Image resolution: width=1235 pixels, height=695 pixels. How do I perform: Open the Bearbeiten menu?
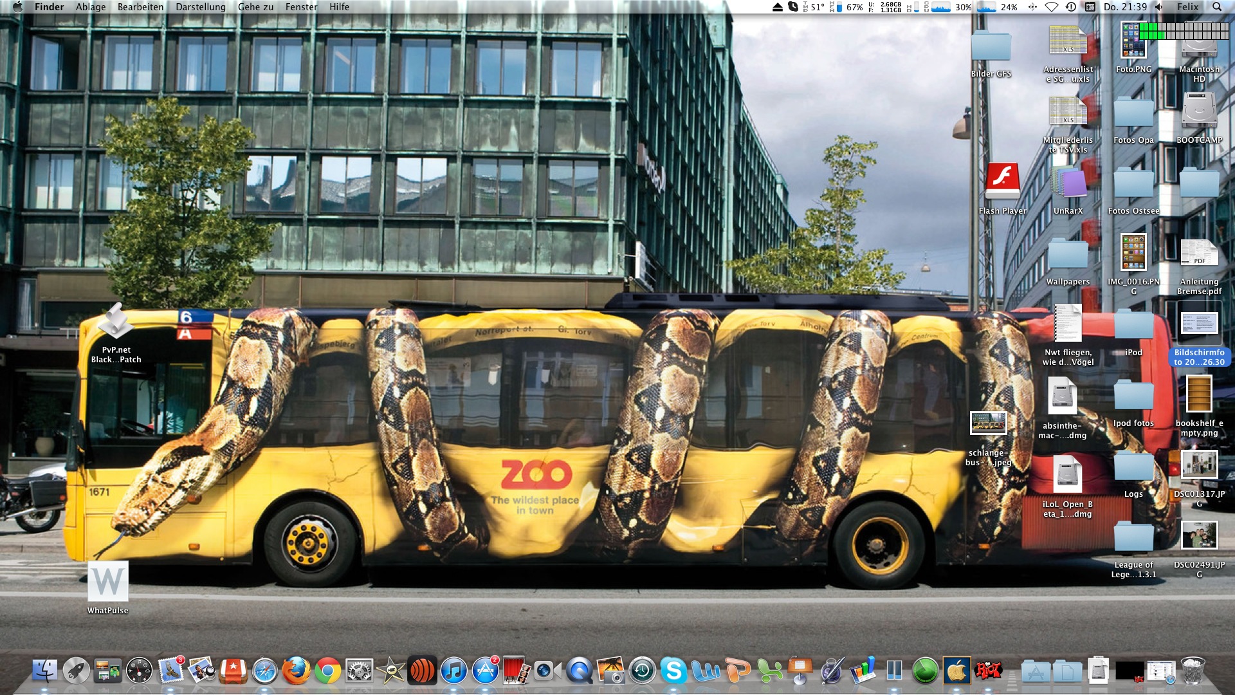point(140,7)
